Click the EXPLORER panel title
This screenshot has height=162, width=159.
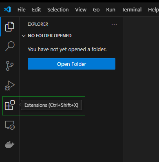coord(38,24)
